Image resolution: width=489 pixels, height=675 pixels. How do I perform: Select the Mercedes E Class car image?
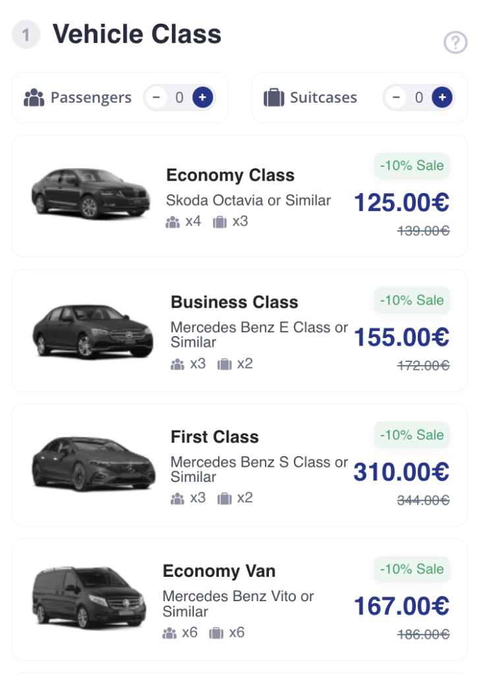point(92,332)
